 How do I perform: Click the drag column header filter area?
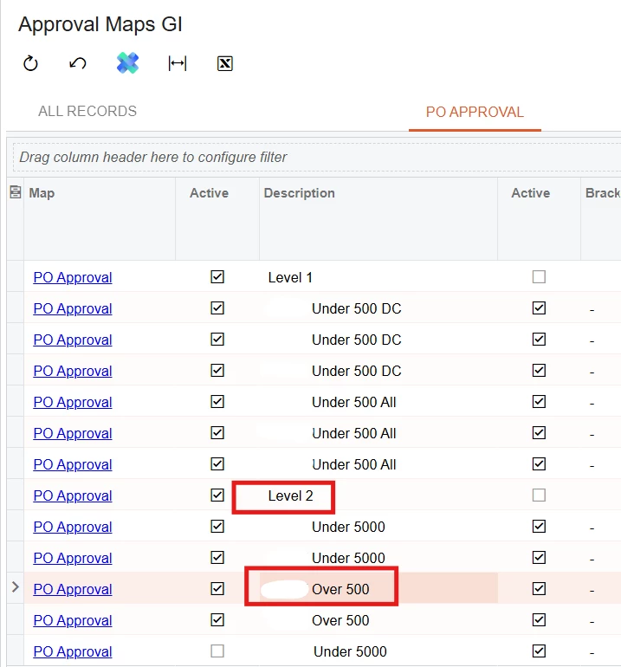click(317, 157)
